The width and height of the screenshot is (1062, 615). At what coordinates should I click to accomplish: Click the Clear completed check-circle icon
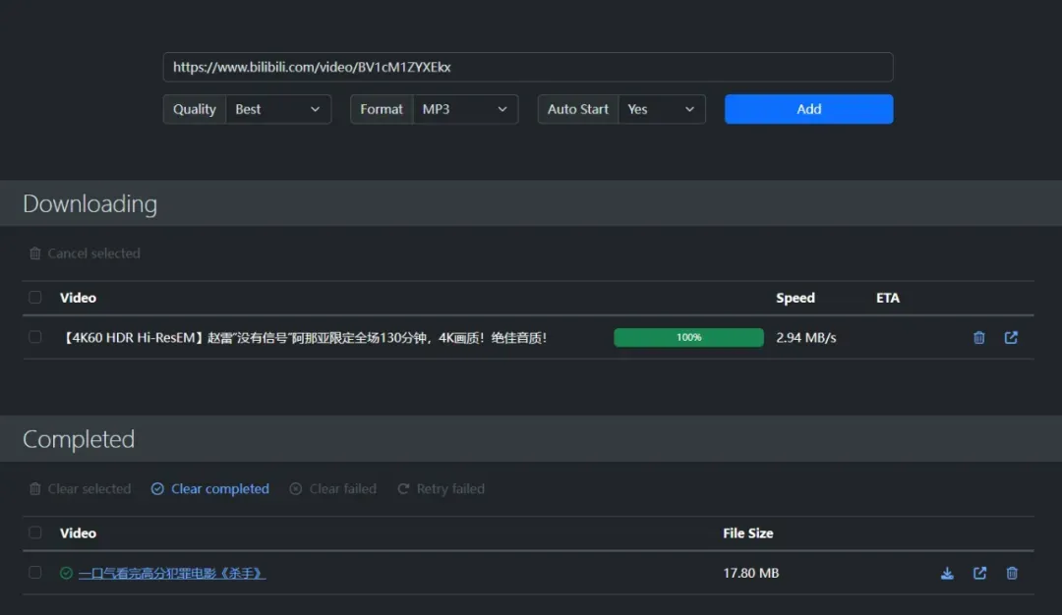coord(157,489)
